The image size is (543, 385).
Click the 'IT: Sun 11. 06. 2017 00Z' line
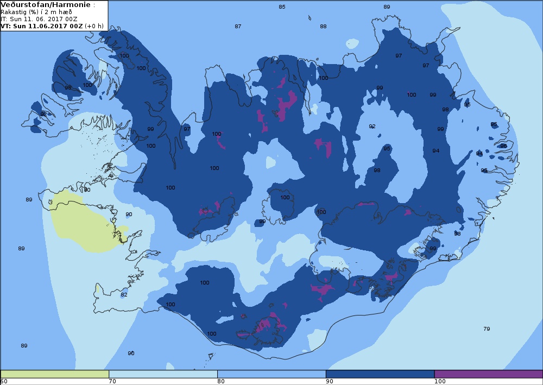coord(39,19)
